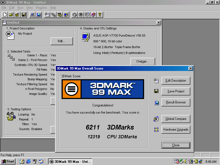This screenshot has width=220, height=165.
Task: Close the Untitled project window
Action: pos(159,23)
